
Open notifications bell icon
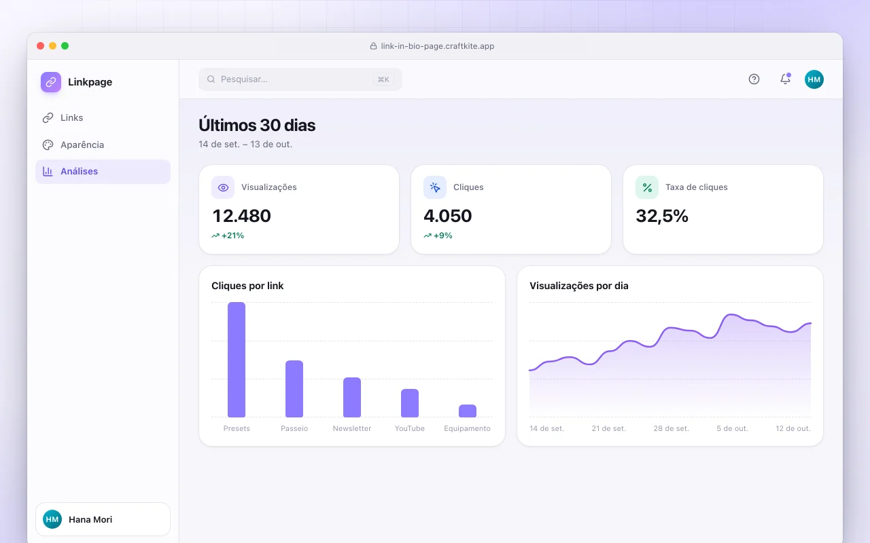tap(785, 79)
